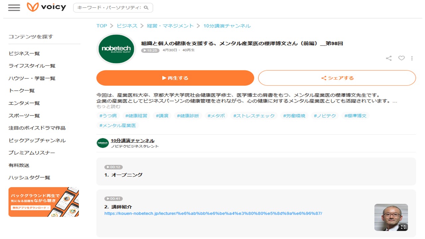425x239 pixels.
Task: Select hashtag #労働環境
Action: pyautogui.click(x=294, y=116)
